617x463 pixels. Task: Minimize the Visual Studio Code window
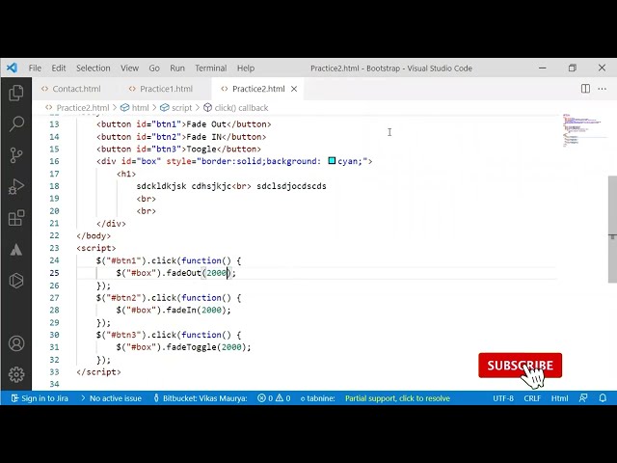click(x=542, y=68)
